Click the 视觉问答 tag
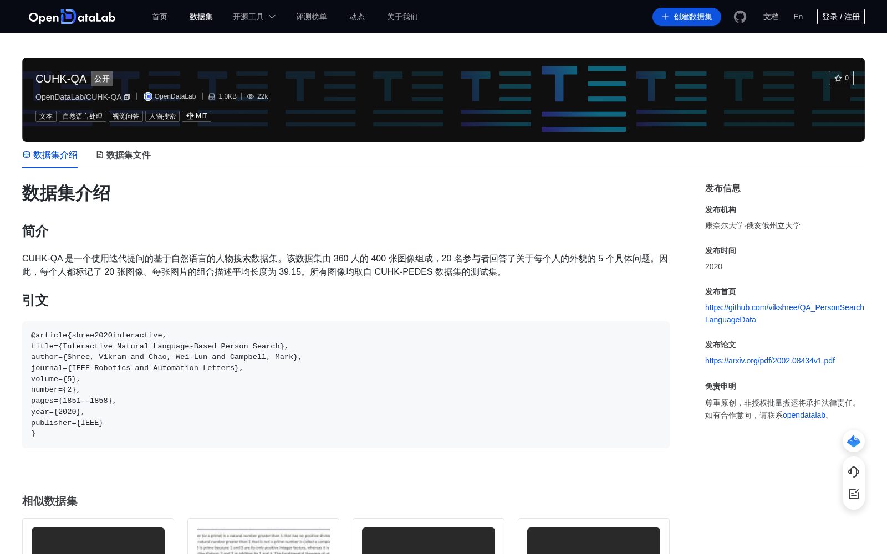This screenshot has height=554, width=887. point(126,116)
